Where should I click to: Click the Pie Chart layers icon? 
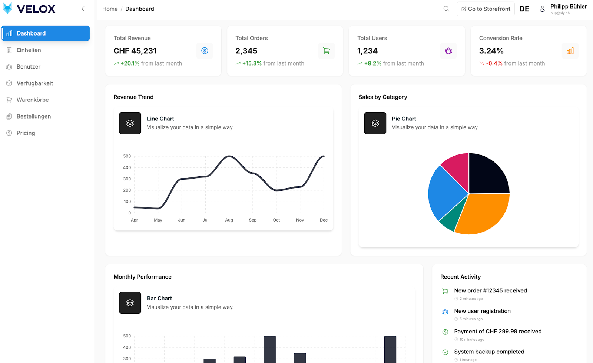[375, 123]
